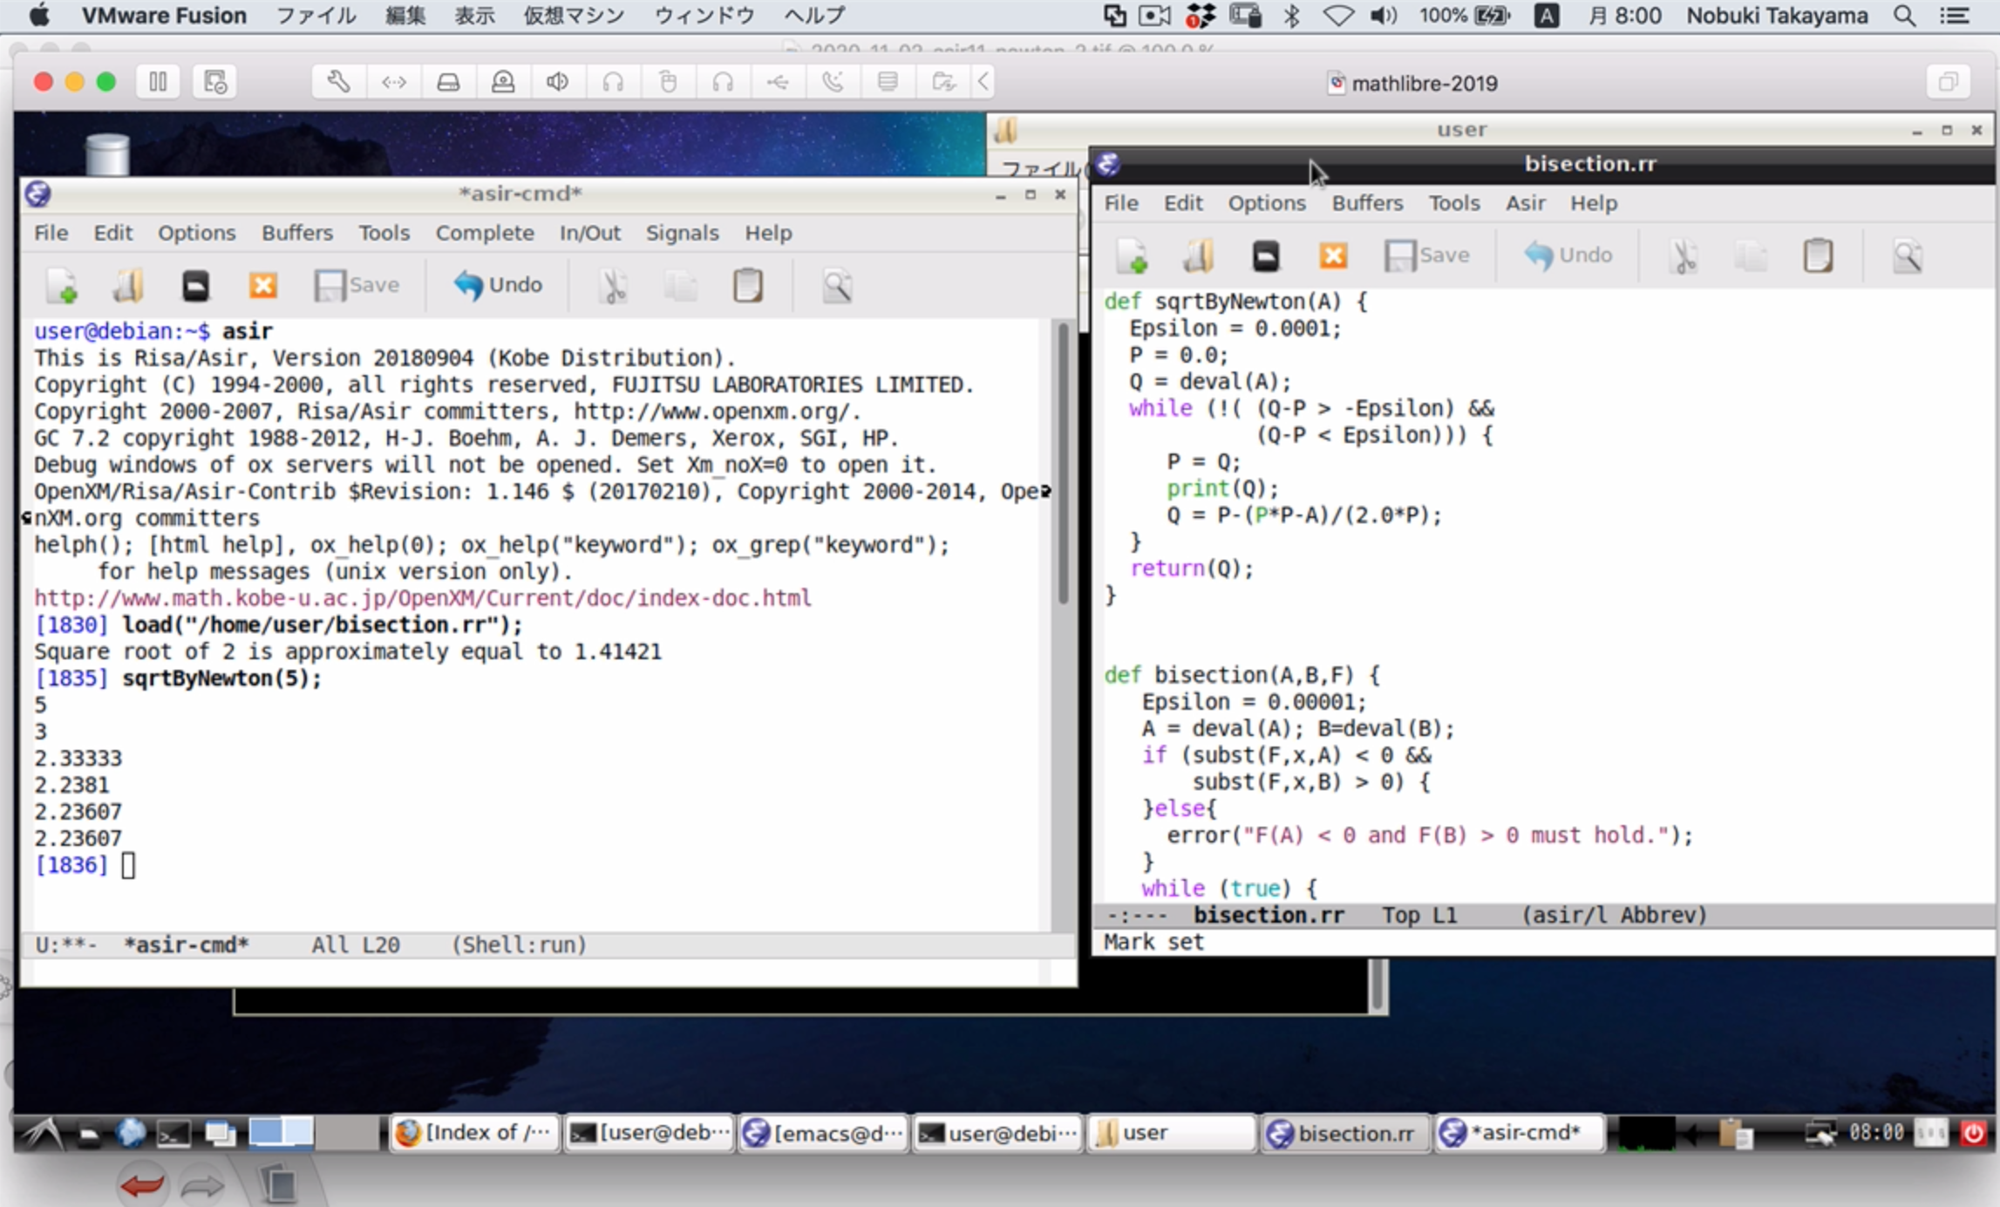Click red power button in Linux panel
This screenshot has height=1207, width=2000.
[x=1972, y=1133]
